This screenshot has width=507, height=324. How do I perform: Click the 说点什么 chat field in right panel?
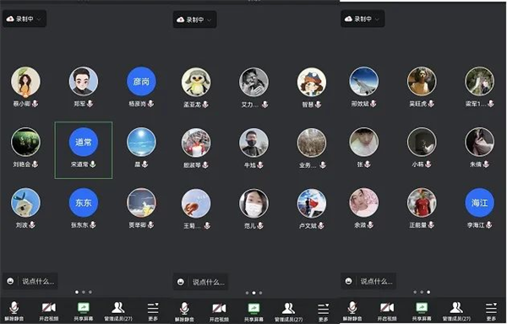click(376, 281)
